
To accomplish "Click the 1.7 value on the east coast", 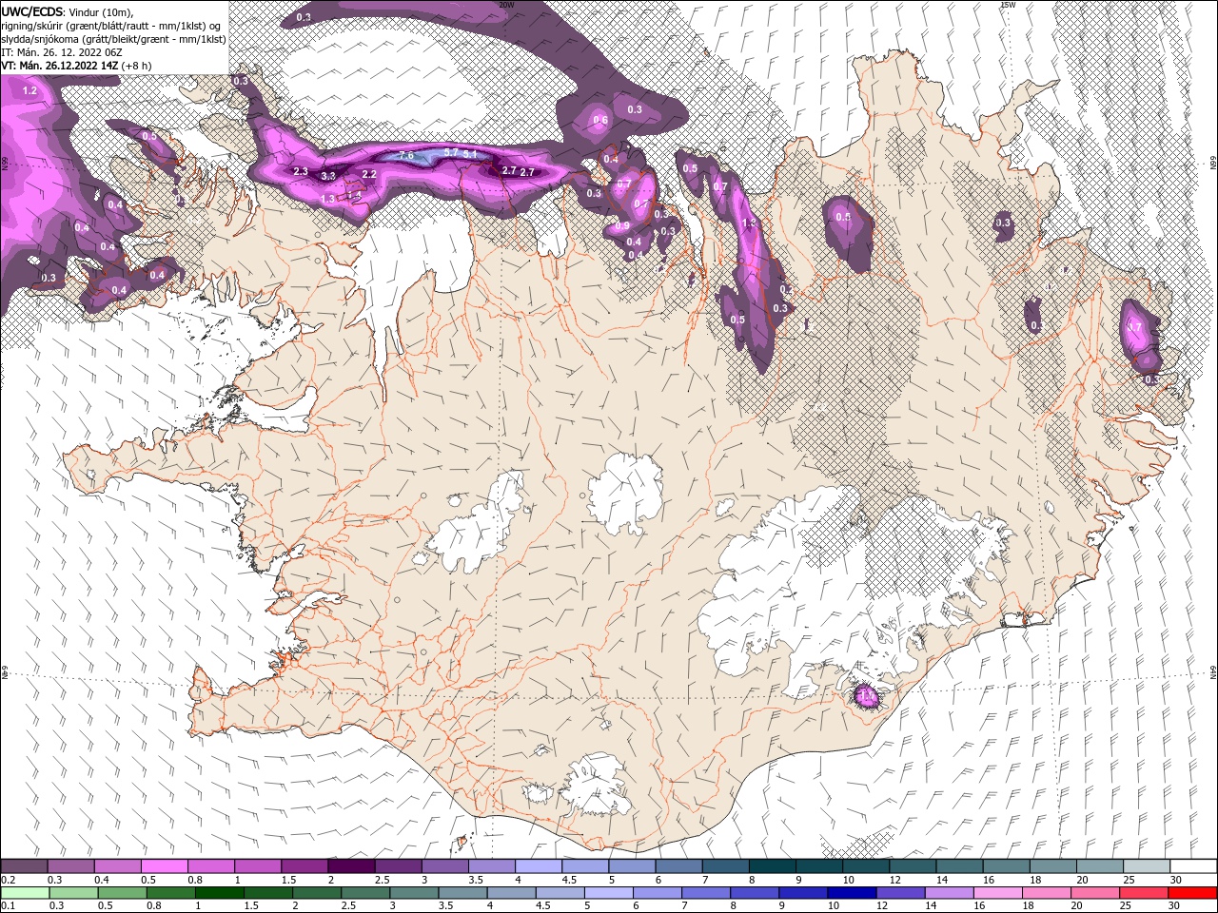I will coord(1133,327).
